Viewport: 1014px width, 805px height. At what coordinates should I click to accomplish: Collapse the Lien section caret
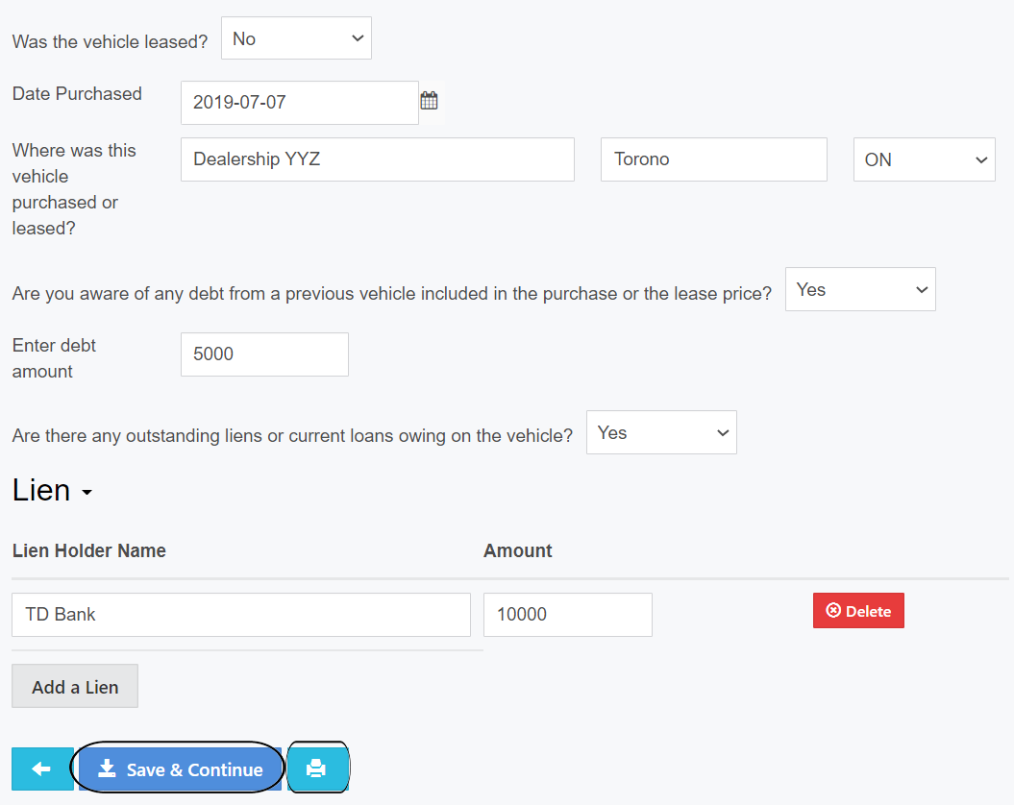[x=87, y=493]
